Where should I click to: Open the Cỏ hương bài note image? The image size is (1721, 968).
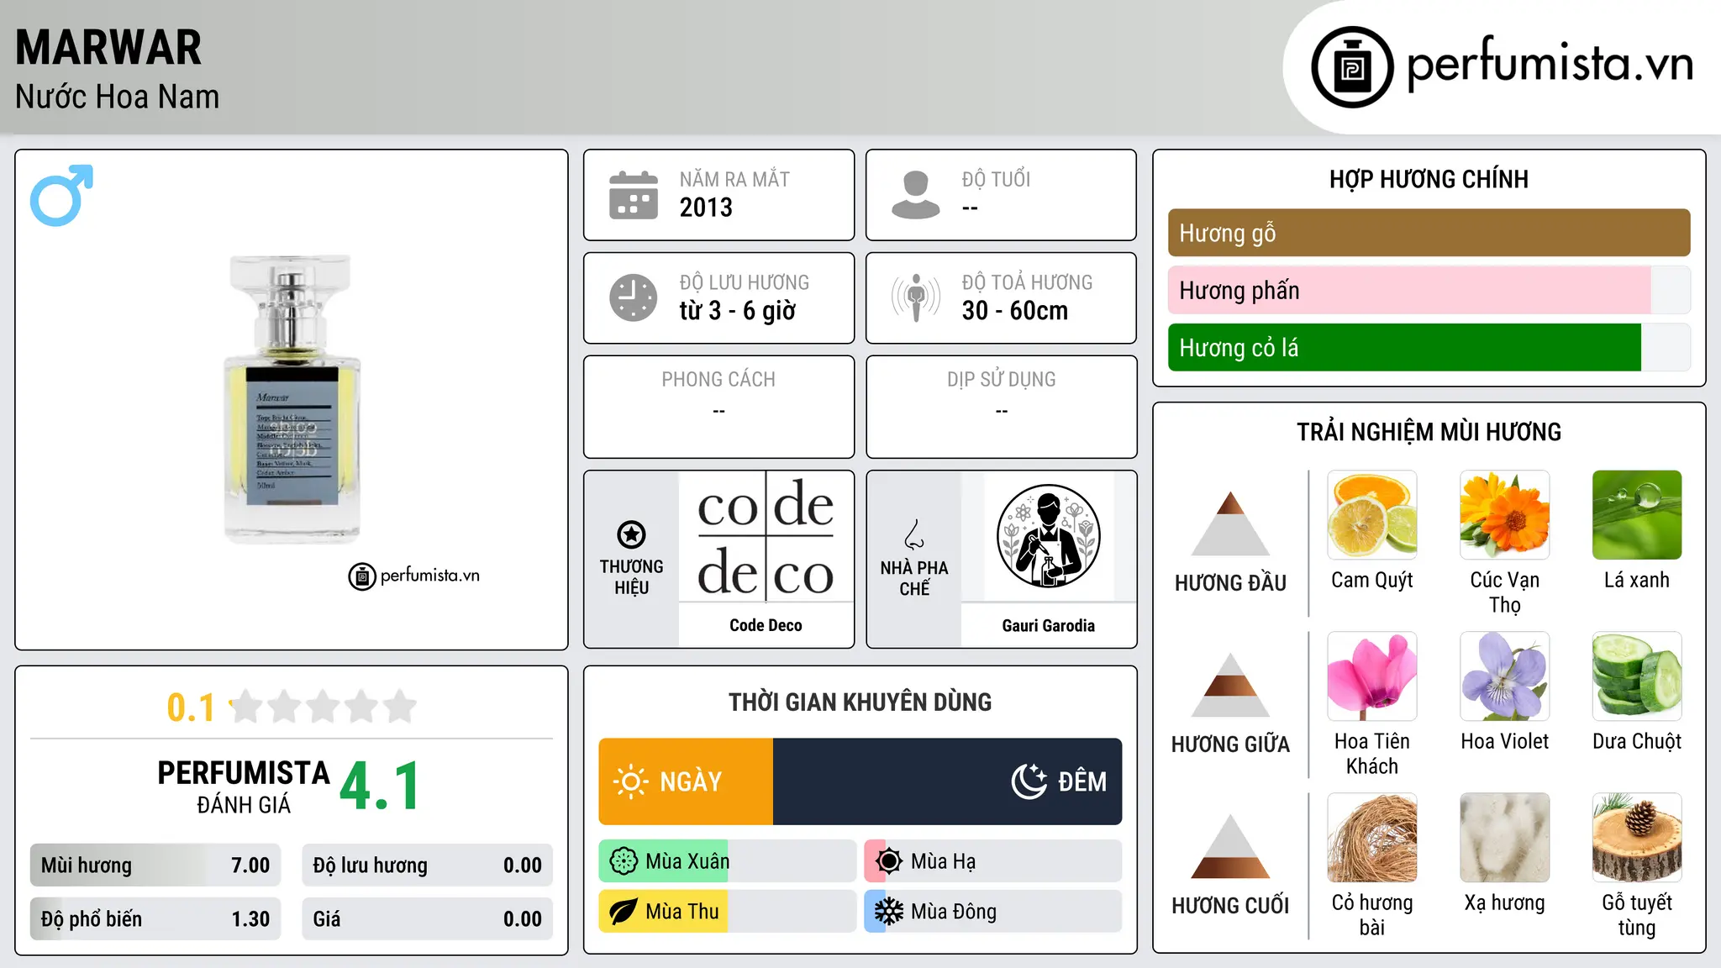point(1372,838)
